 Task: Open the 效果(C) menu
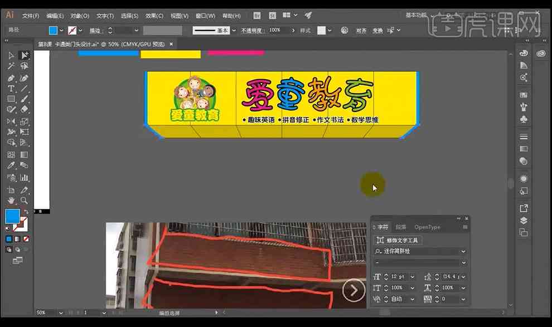click(x=154, y=16)
